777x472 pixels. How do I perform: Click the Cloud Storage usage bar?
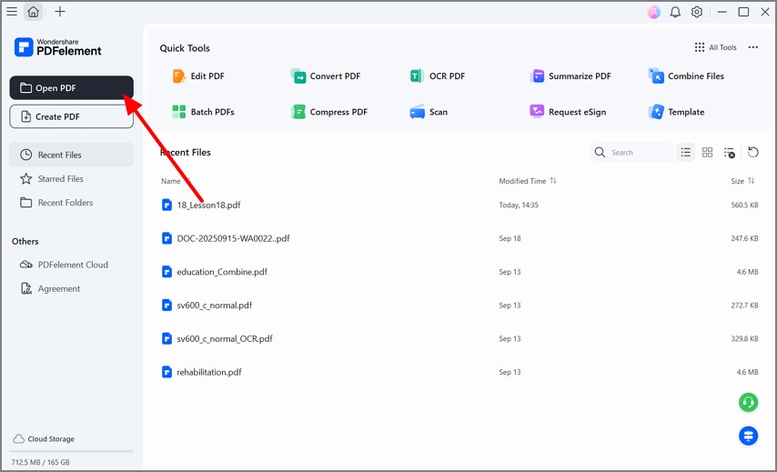[x=72, y=451]
